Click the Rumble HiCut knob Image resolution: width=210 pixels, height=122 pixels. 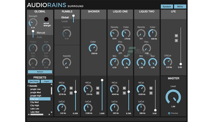pos(62,89)
